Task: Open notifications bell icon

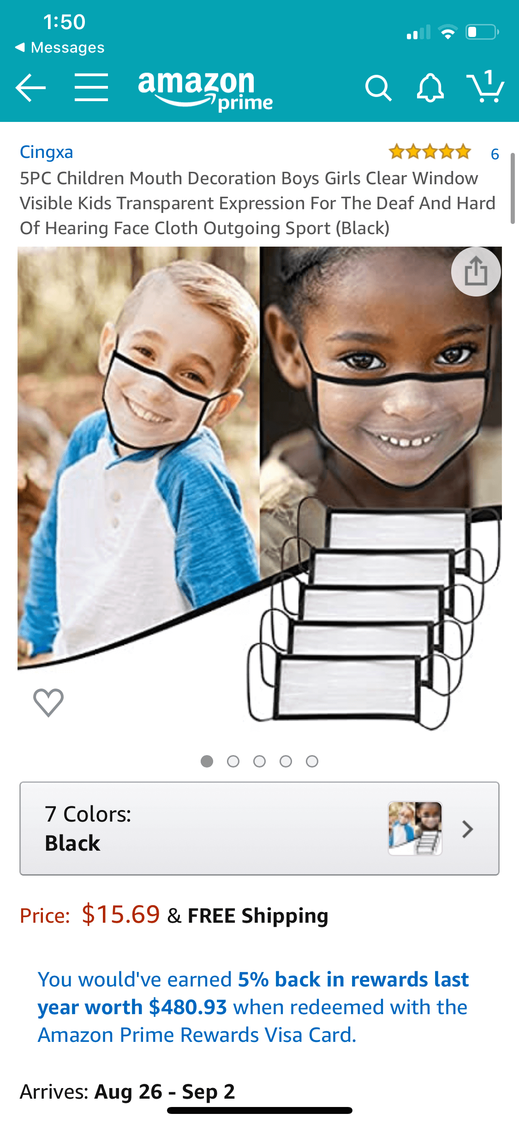Action: tap(430, 88)
